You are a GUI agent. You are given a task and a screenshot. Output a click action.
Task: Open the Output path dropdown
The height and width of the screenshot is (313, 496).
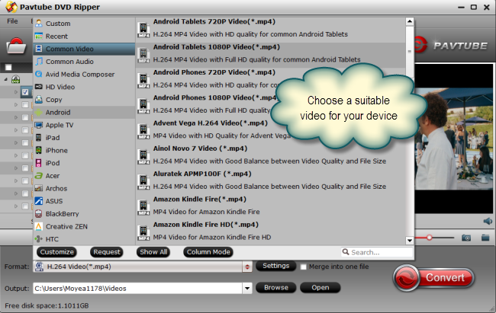247,288
